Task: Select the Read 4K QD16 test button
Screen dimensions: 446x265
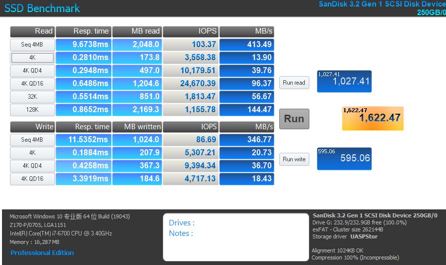Action: point(33,84)
